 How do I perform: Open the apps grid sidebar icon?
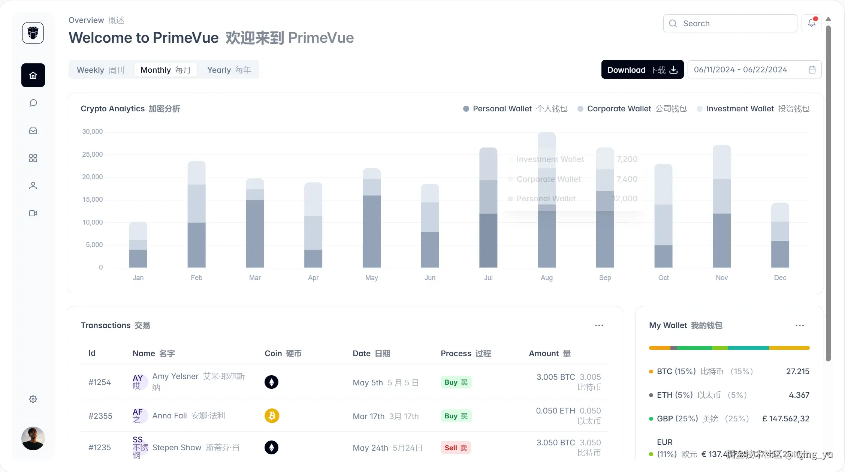click(33, 158)
